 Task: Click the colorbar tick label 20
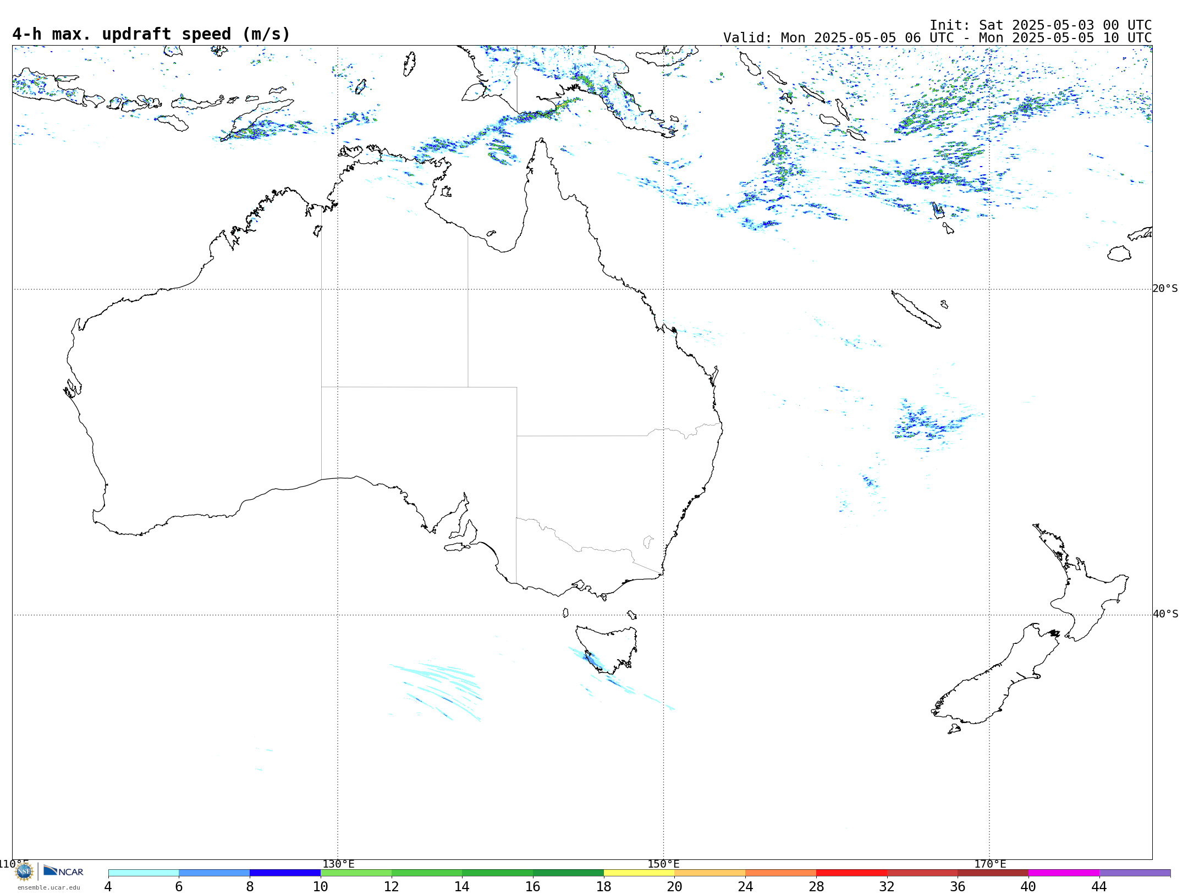[x=675, y=886]
